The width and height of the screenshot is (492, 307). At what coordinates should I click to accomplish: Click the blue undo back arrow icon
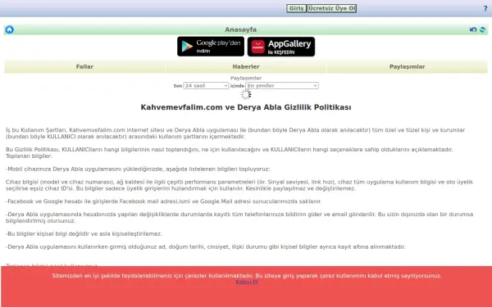click(473, 29)
